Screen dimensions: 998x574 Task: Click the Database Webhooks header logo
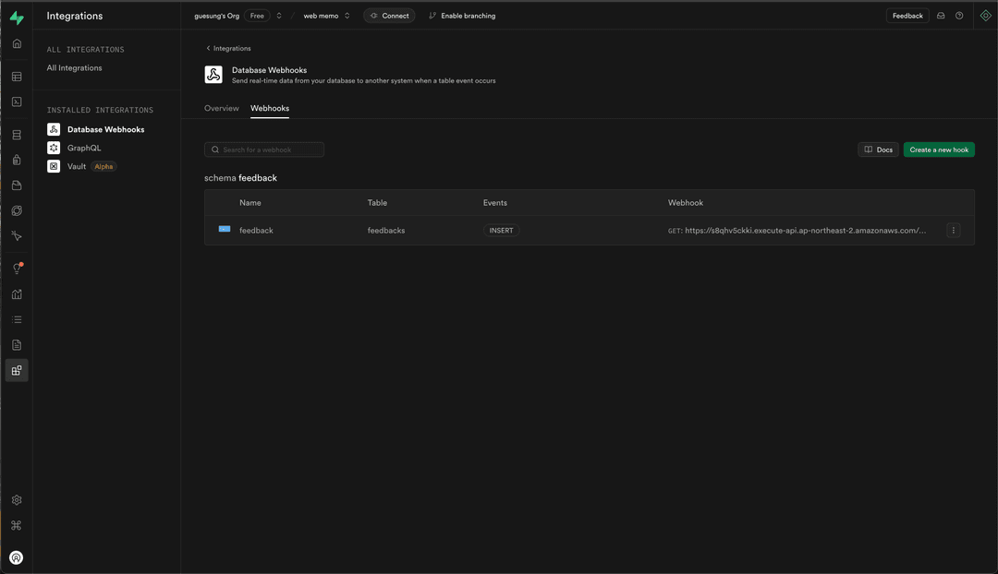[x=213, y=75]
